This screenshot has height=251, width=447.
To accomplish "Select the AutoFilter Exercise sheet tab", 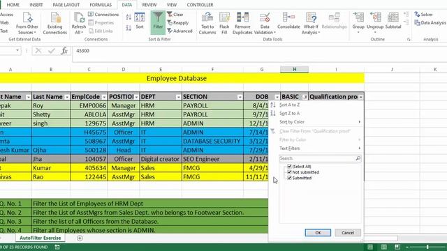I will tap(41, 238).
